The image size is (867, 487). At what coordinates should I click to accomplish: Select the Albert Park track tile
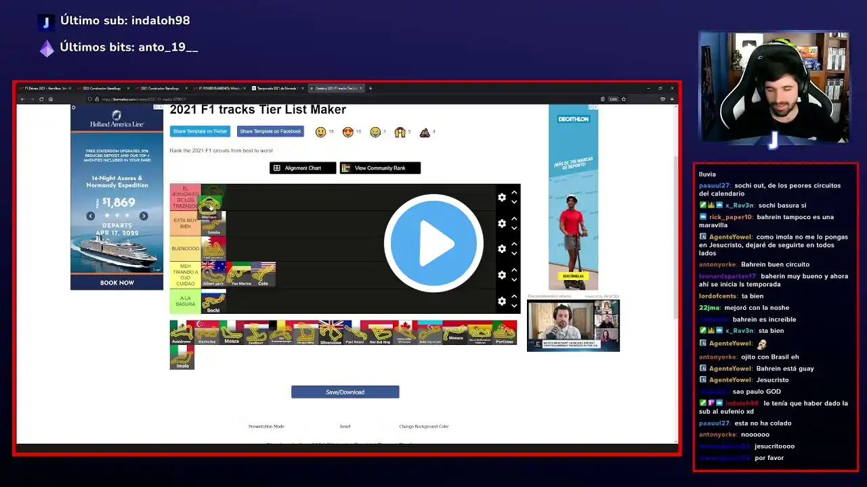(213, 275)
